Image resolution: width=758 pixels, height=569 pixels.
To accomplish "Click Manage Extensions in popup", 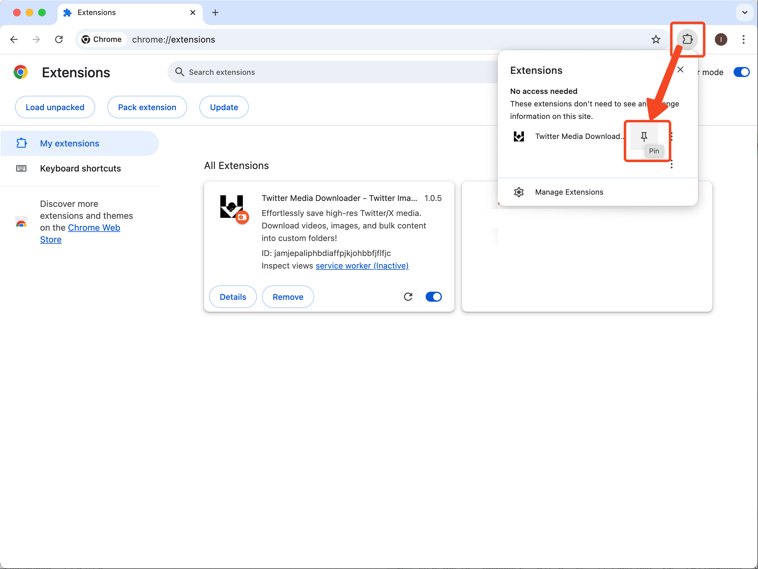I will [x=569, y=192].
